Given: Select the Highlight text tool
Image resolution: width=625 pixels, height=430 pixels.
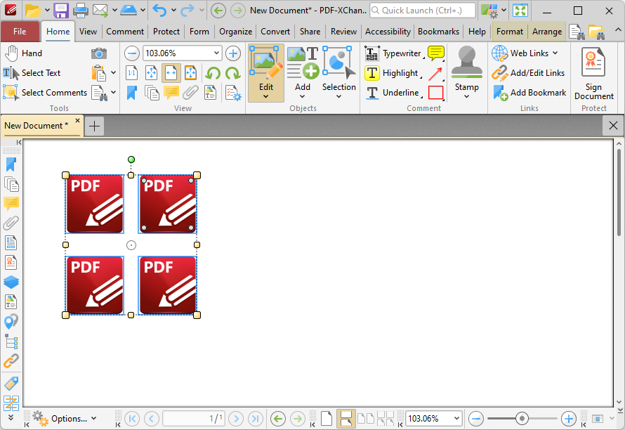Looking at the screenshot, I should tap(392, 73).
